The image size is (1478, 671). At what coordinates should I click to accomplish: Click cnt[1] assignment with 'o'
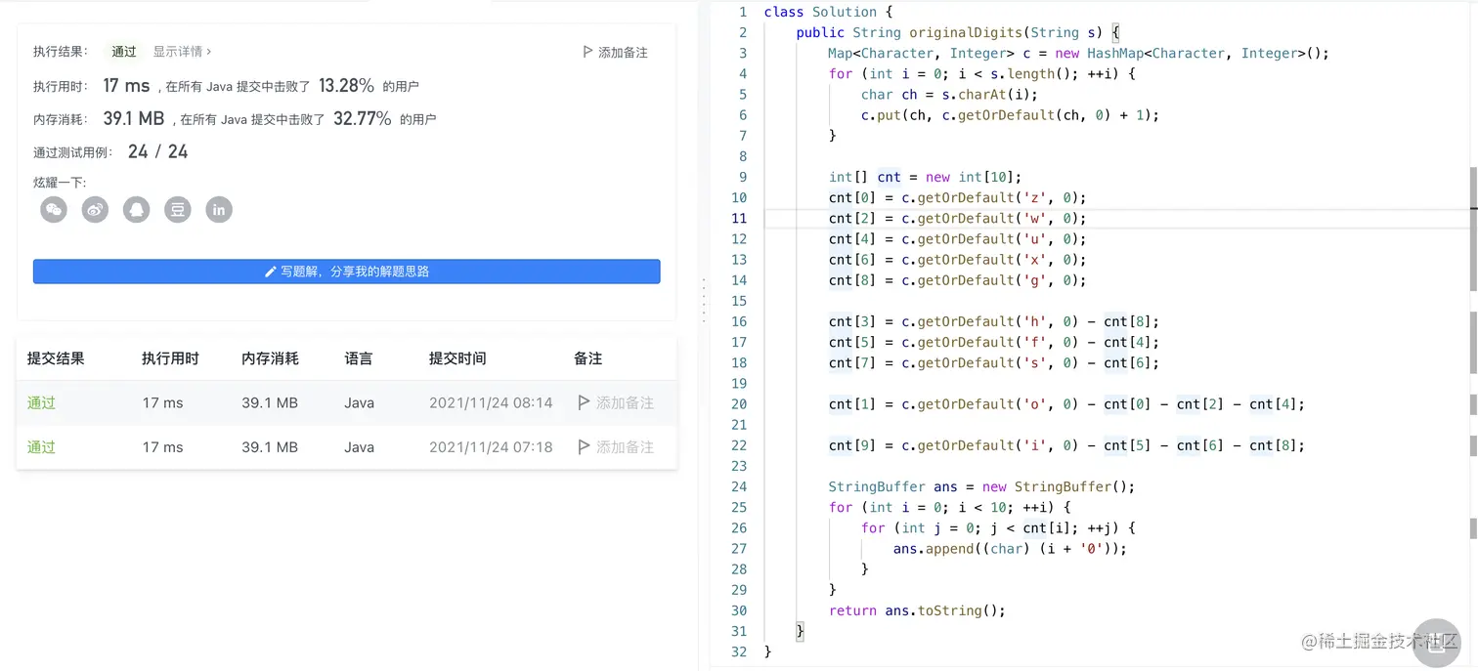(x=1066, y=403)
